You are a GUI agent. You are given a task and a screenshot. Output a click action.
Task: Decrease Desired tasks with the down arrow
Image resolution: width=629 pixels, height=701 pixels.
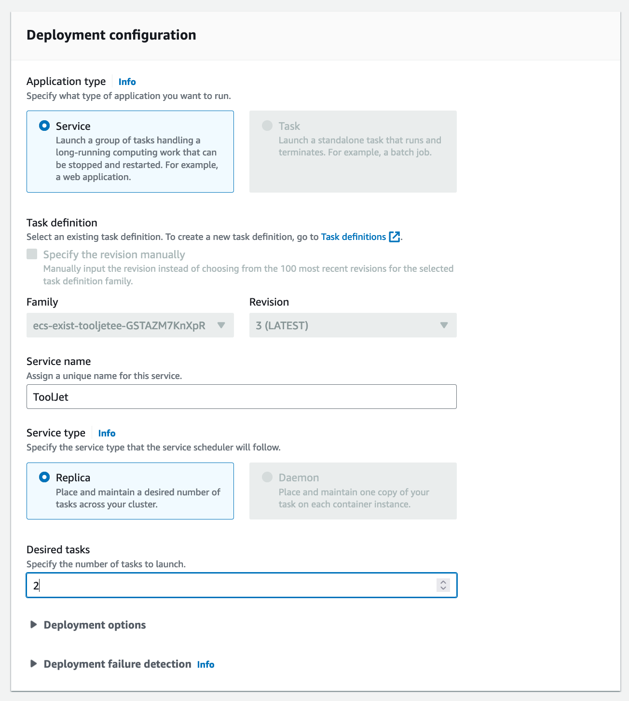443,589
